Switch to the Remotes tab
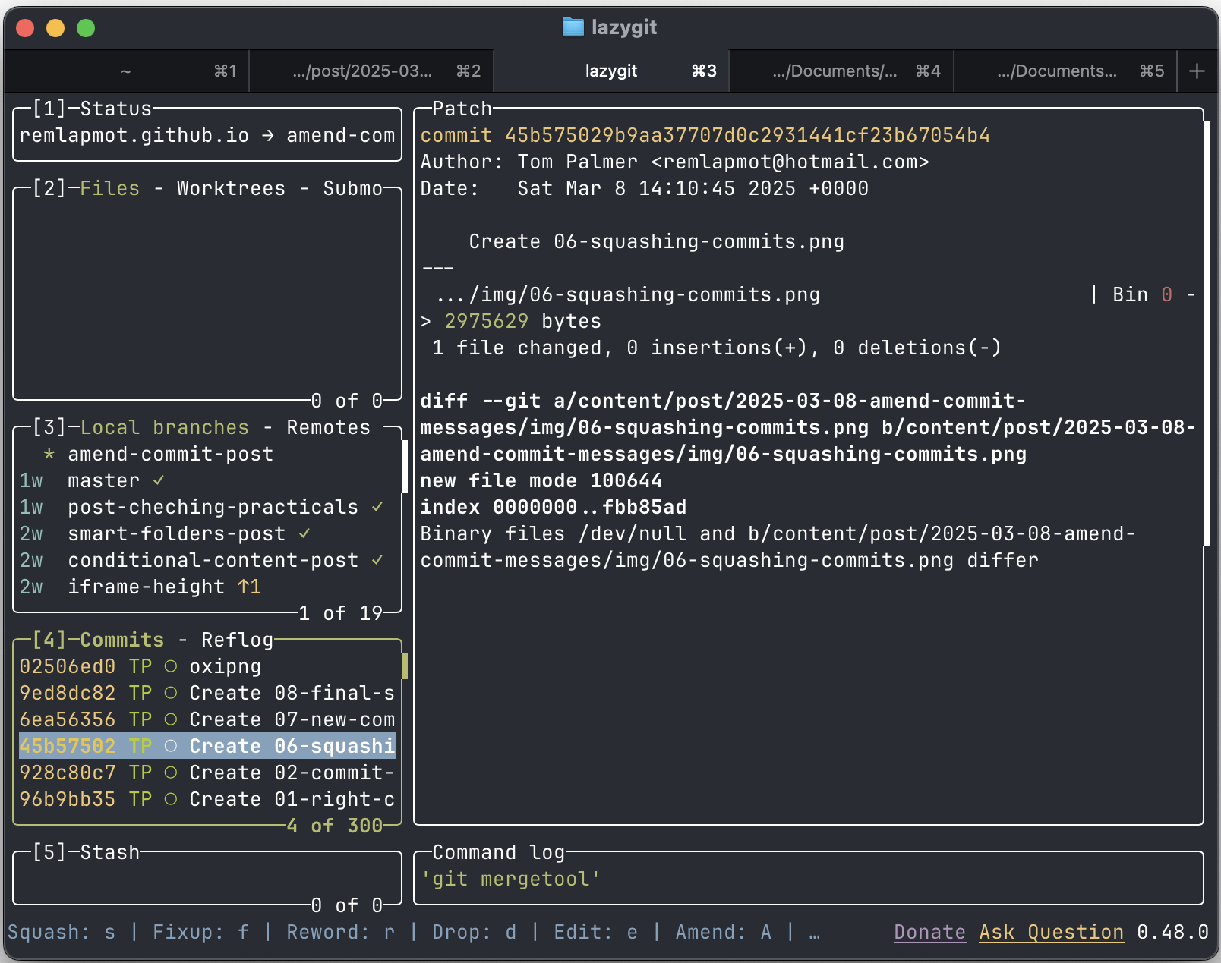The image size is (1221, 963). coord(329,427)
